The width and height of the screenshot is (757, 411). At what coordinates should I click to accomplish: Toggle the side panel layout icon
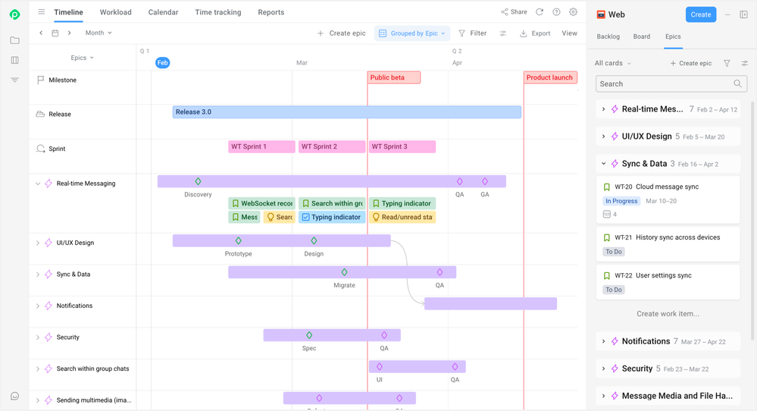click(x=743, y=14)
